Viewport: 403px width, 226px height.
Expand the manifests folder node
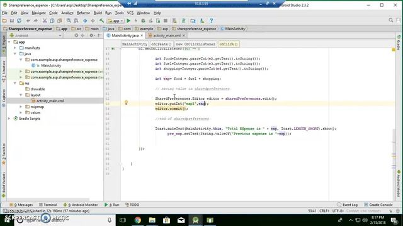pyautogui.click(x=15, y=48)
